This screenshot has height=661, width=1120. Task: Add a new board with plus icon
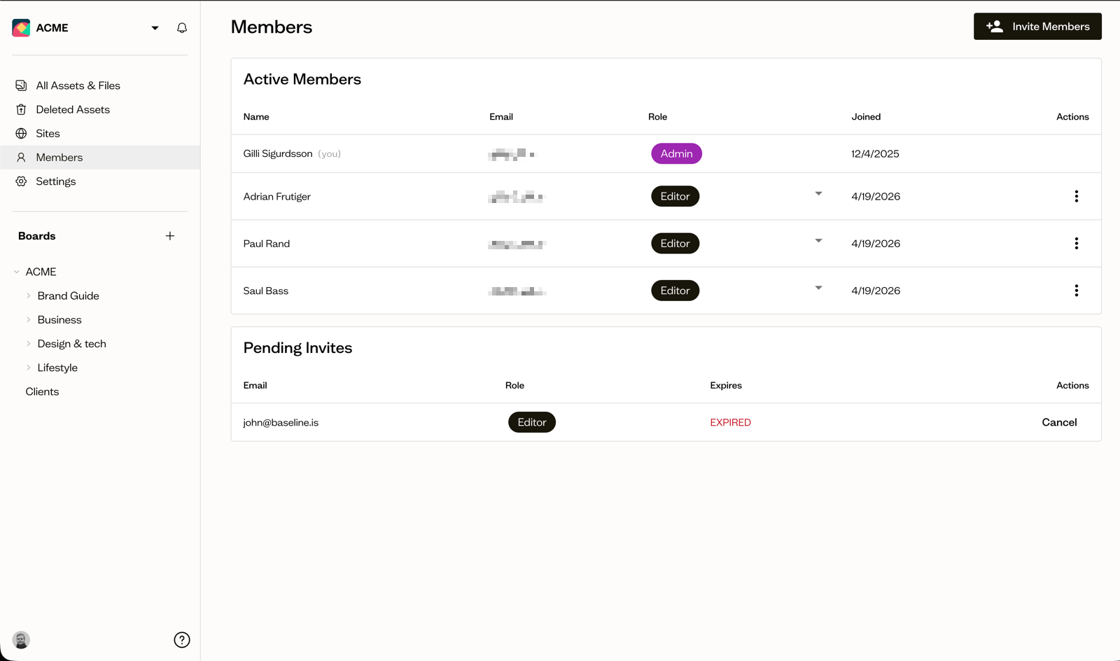point(170,236)
